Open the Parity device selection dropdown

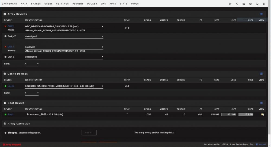64,26
